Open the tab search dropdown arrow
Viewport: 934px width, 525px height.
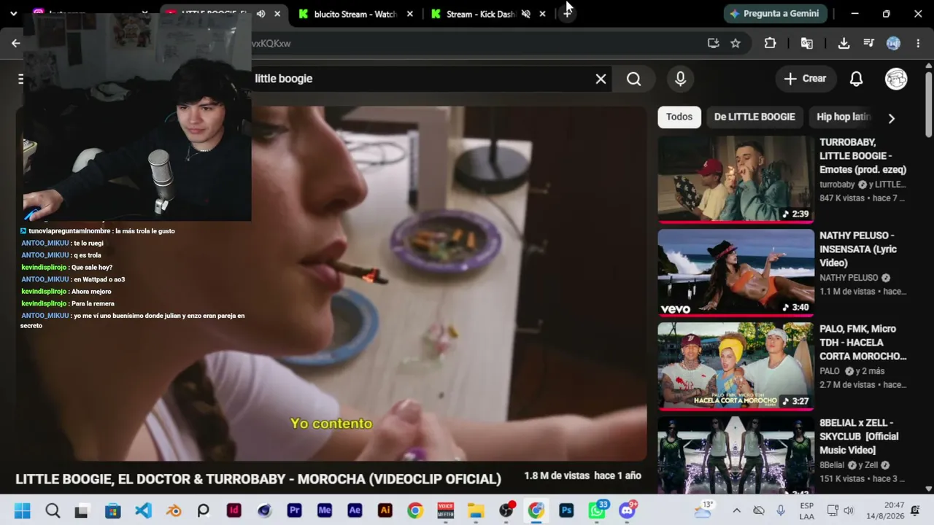[x=13, y=13]
